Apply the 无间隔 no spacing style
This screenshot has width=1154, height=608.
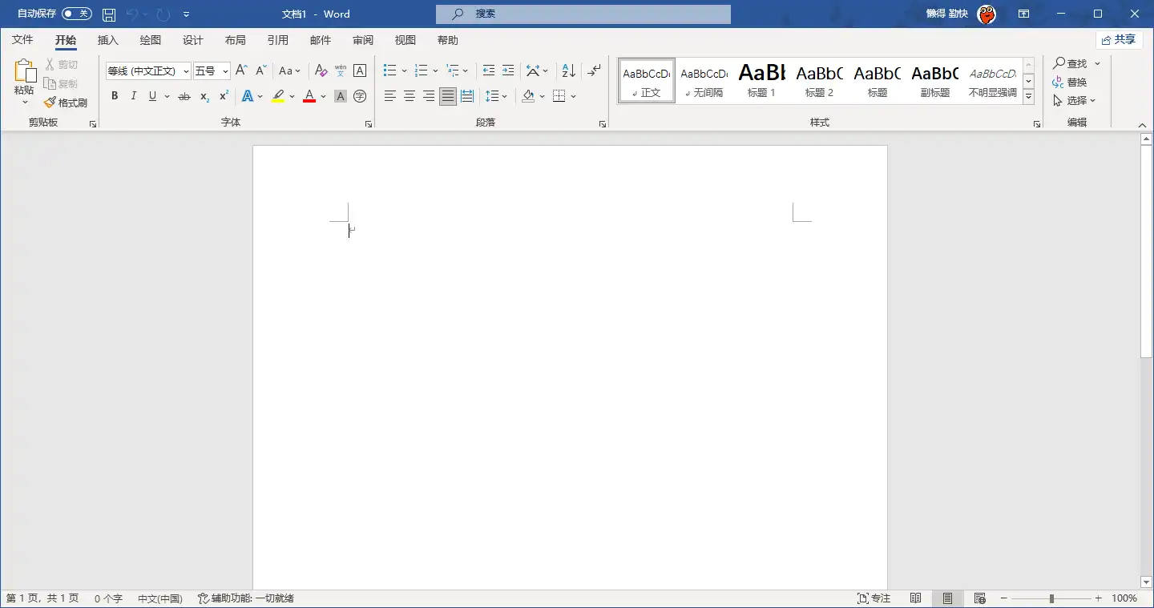tap(704, 80)
